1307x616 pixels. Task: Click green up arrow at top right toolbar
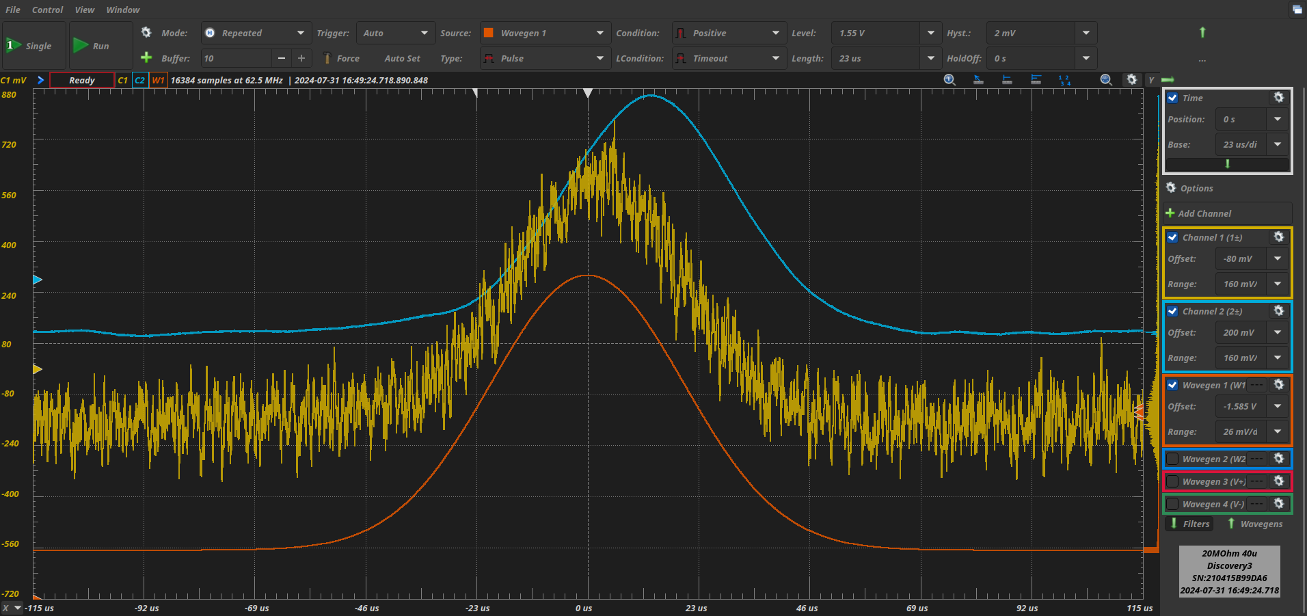pos(1202,32)
